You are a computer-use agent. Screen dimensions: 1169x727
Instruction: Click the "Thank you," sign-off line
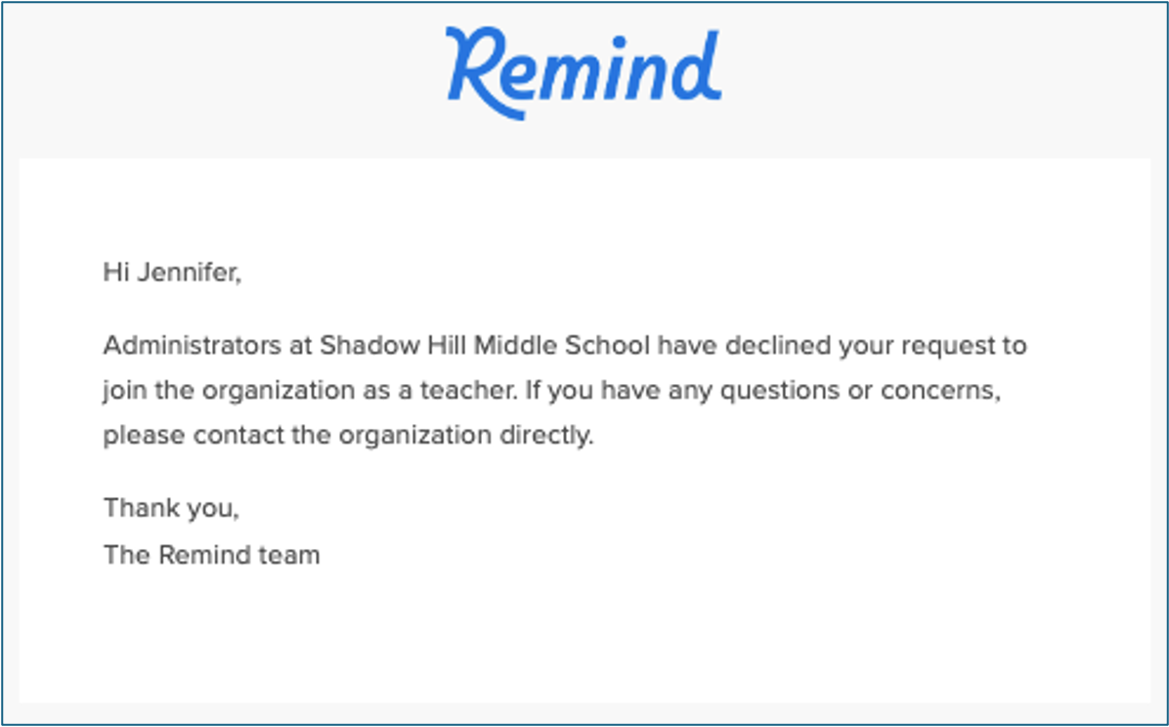[x=171, y=508]
